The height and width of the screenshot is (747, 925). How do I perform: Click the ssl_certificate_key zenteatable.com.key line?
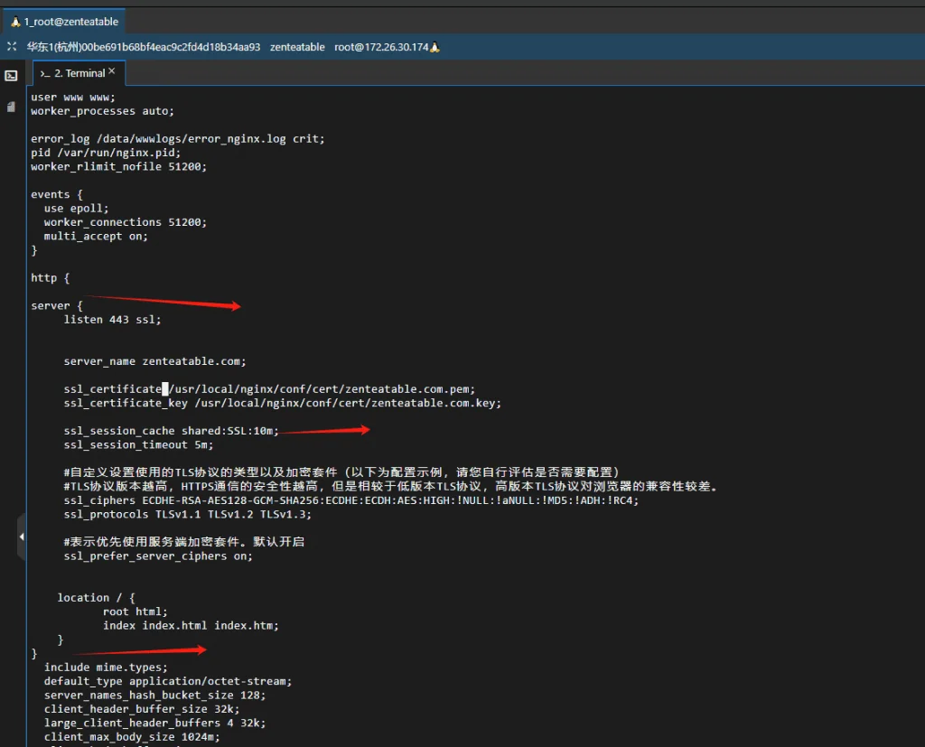coord(283,403)
